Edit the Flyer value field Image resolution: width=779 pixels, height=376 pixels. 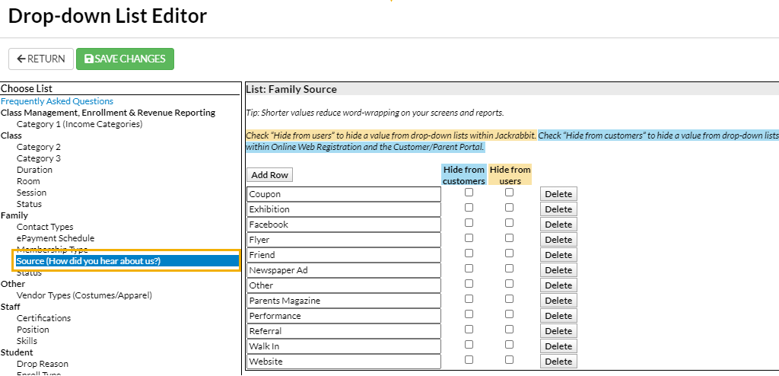click(x=344, y=240)
